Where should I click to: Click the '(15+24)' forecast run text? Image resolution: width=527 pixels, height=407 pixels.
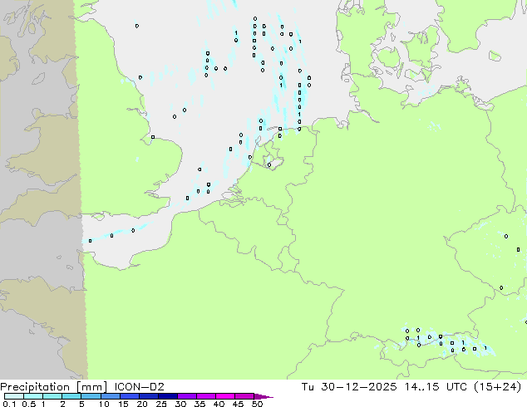[x=497, y=387]
